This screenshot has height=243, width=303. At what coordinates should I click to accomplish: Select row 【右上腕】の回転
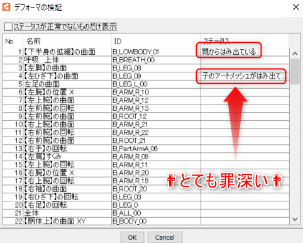146,181
